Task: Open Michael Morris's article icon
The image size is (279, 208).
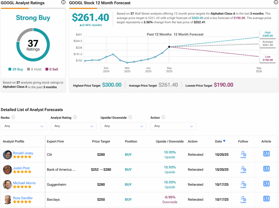Action: (266, 184)
